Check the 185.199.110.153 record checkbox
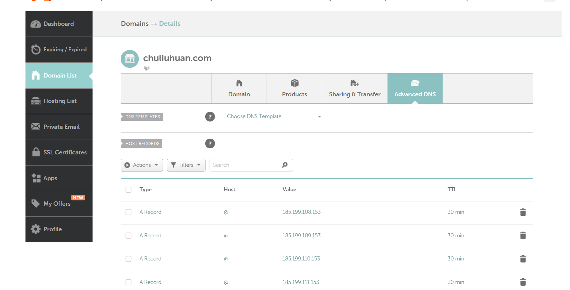The image size is (570, 290). pyautogui.click(x=128, y=259)
